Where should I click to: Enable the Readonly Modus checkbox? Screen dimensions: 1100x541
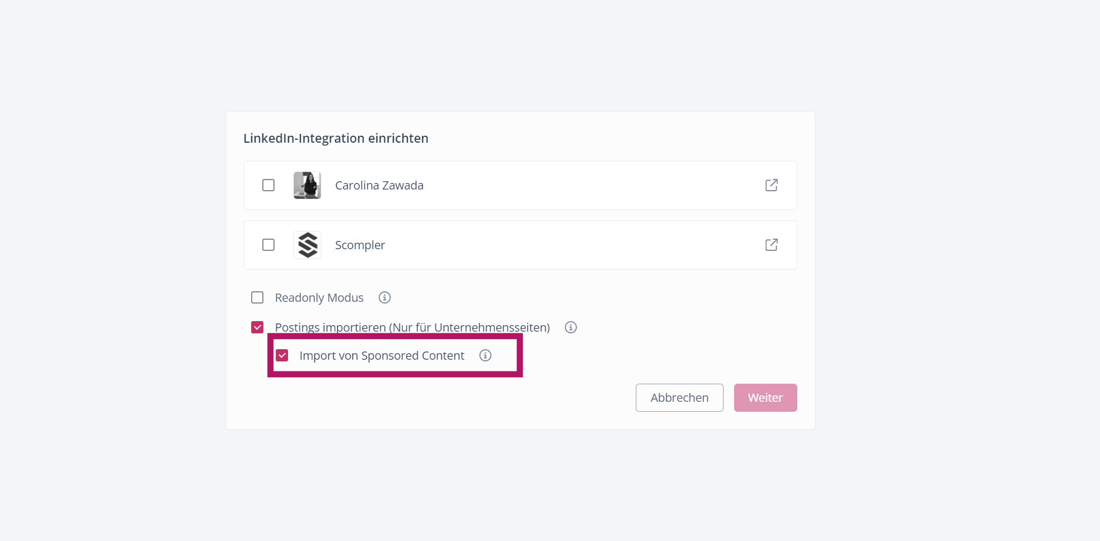point(258,298)
